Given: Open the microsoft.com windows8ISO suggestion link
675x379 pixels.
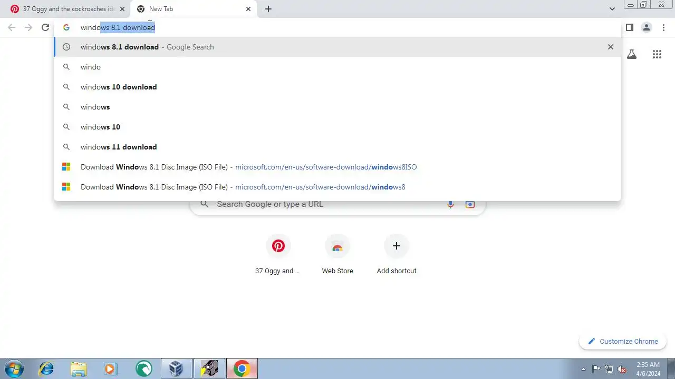Looking at the screenshot, I should [337, 167].
